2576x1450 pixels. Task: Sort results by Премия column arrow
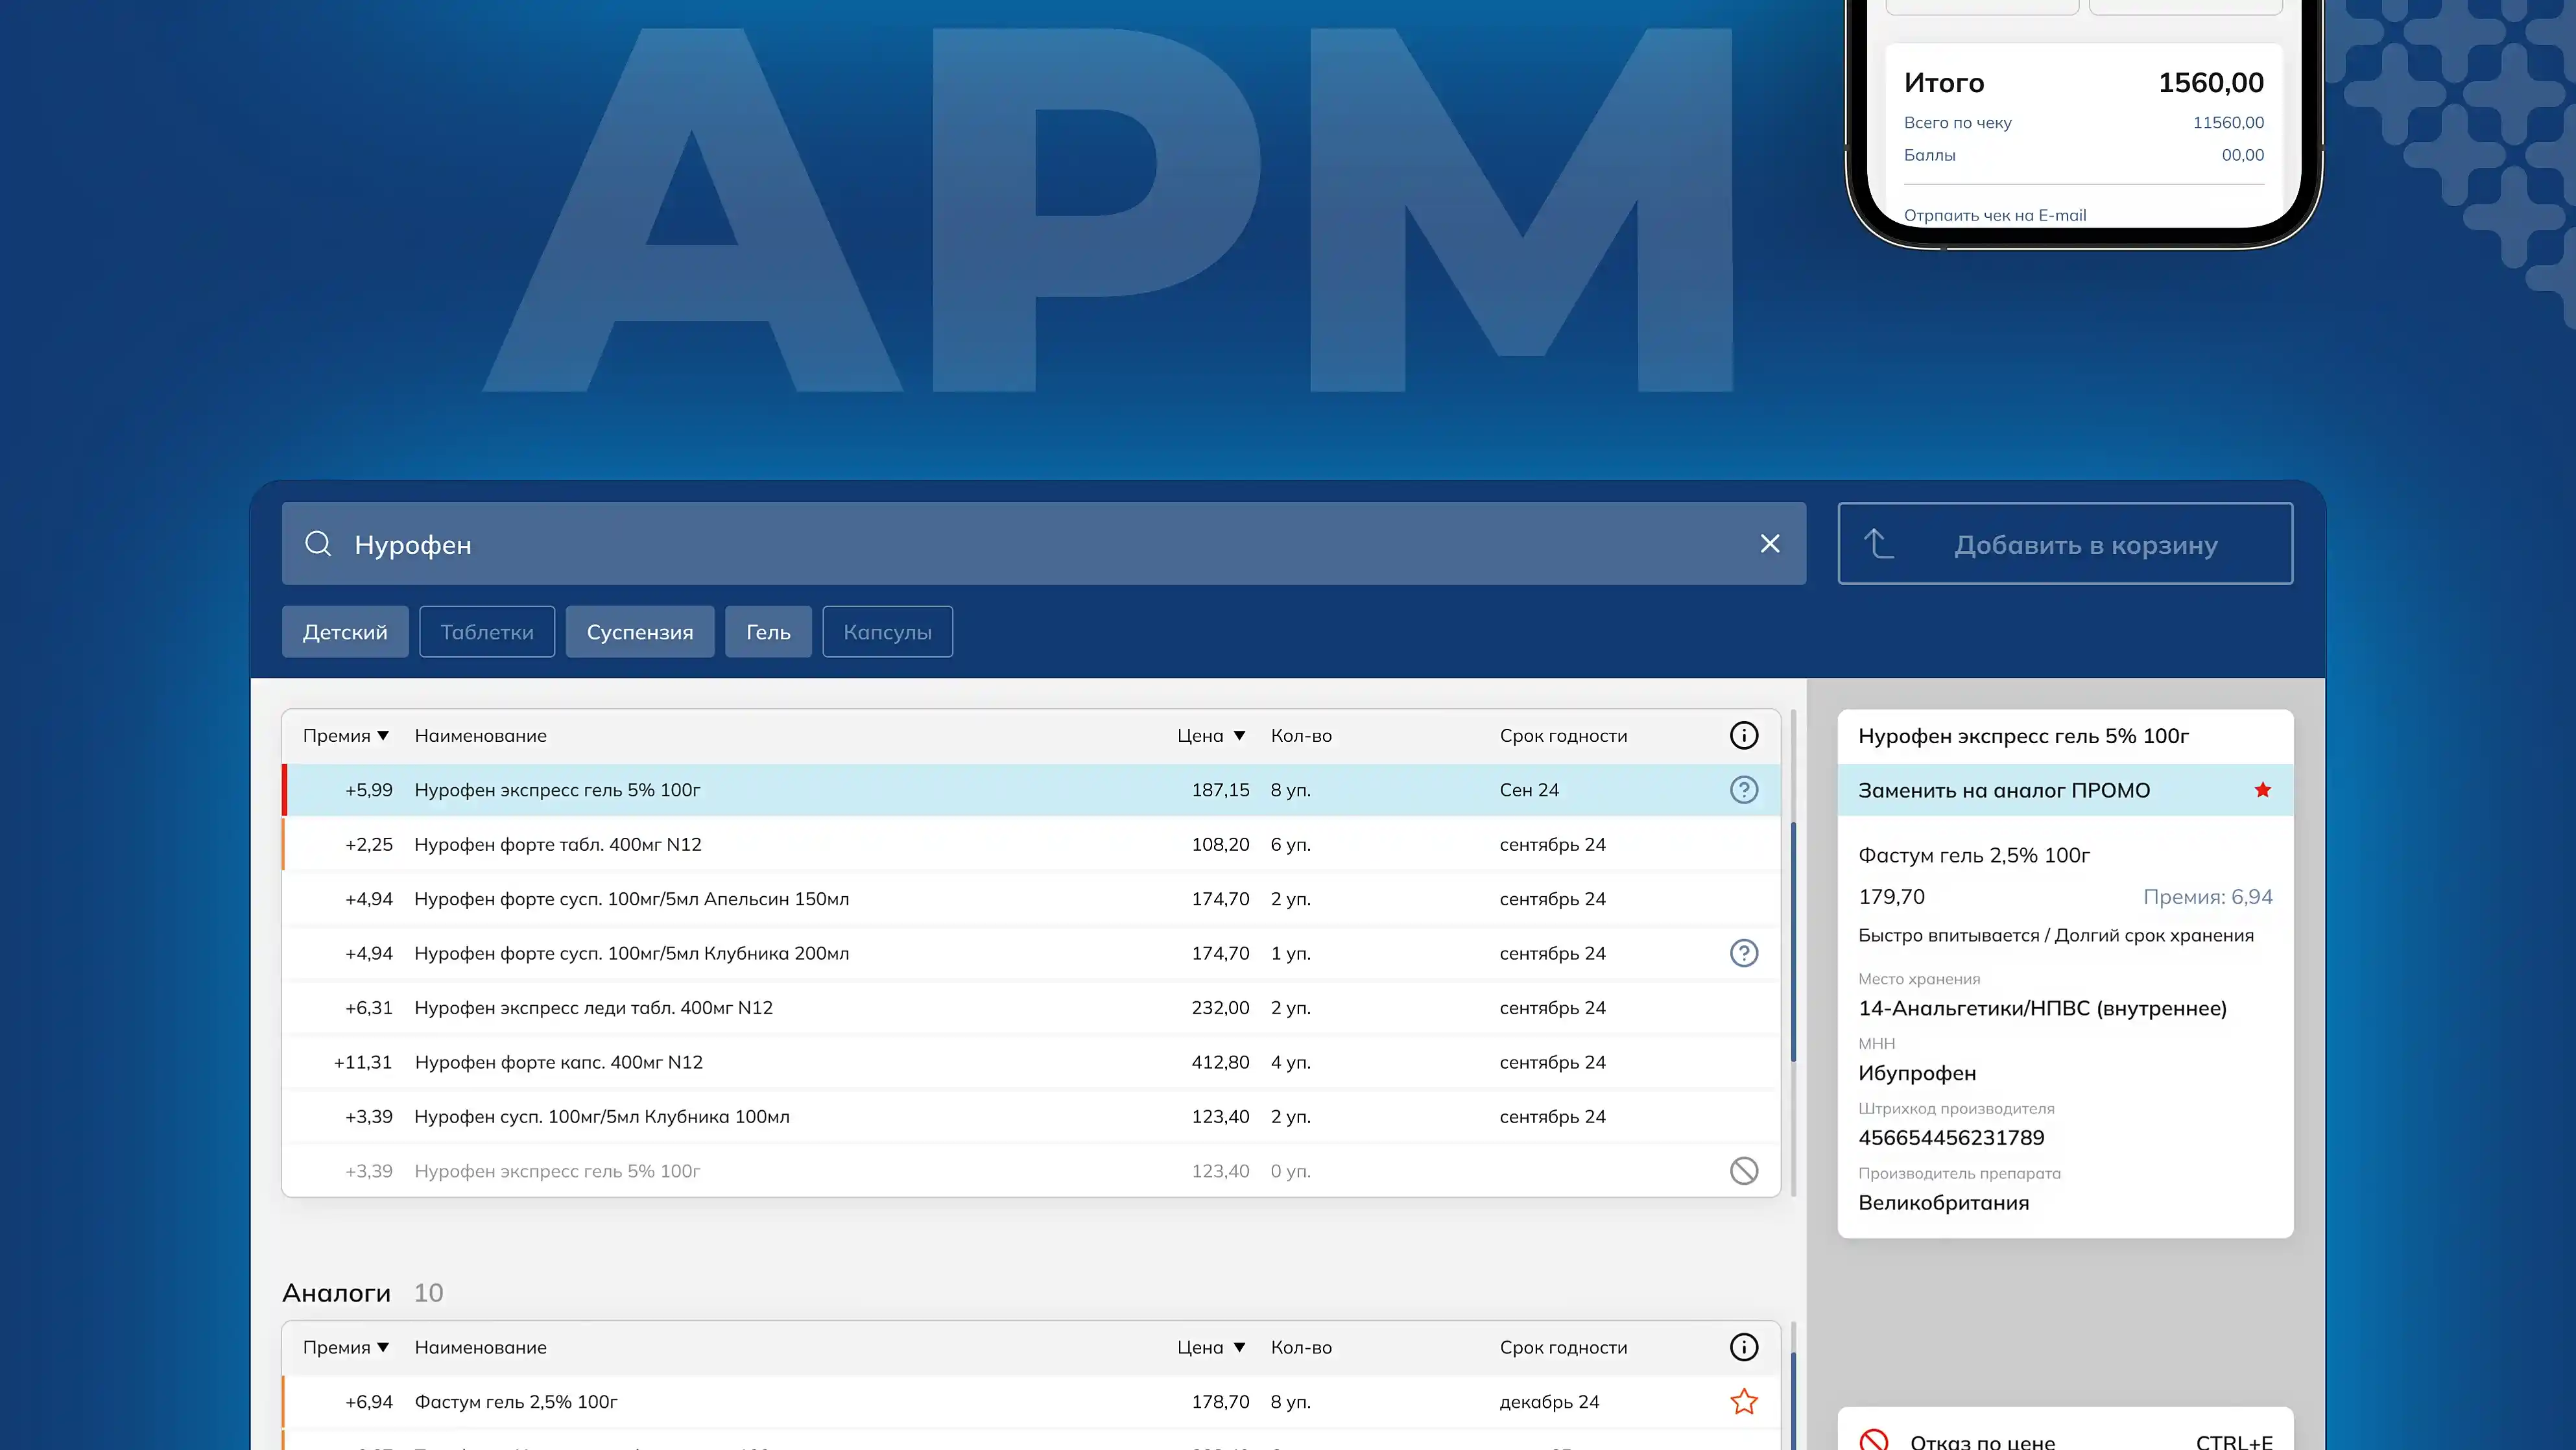[383, 736]
